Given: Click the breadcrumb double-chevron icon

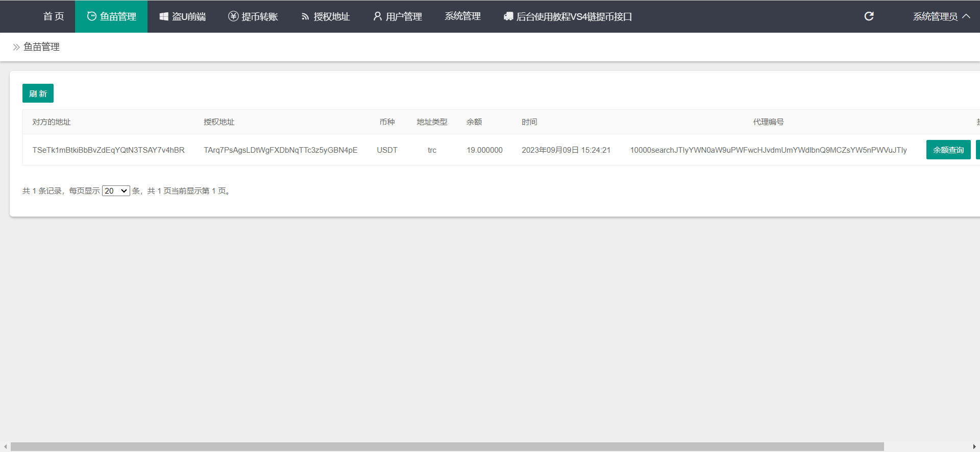Looking at the screenshot, I should click(x=16, y=47).
